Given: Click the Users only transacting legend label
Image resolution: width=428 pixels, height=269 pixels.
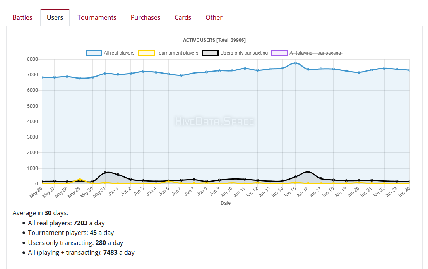Looking at the screenshot, I should tap(244, 53).
